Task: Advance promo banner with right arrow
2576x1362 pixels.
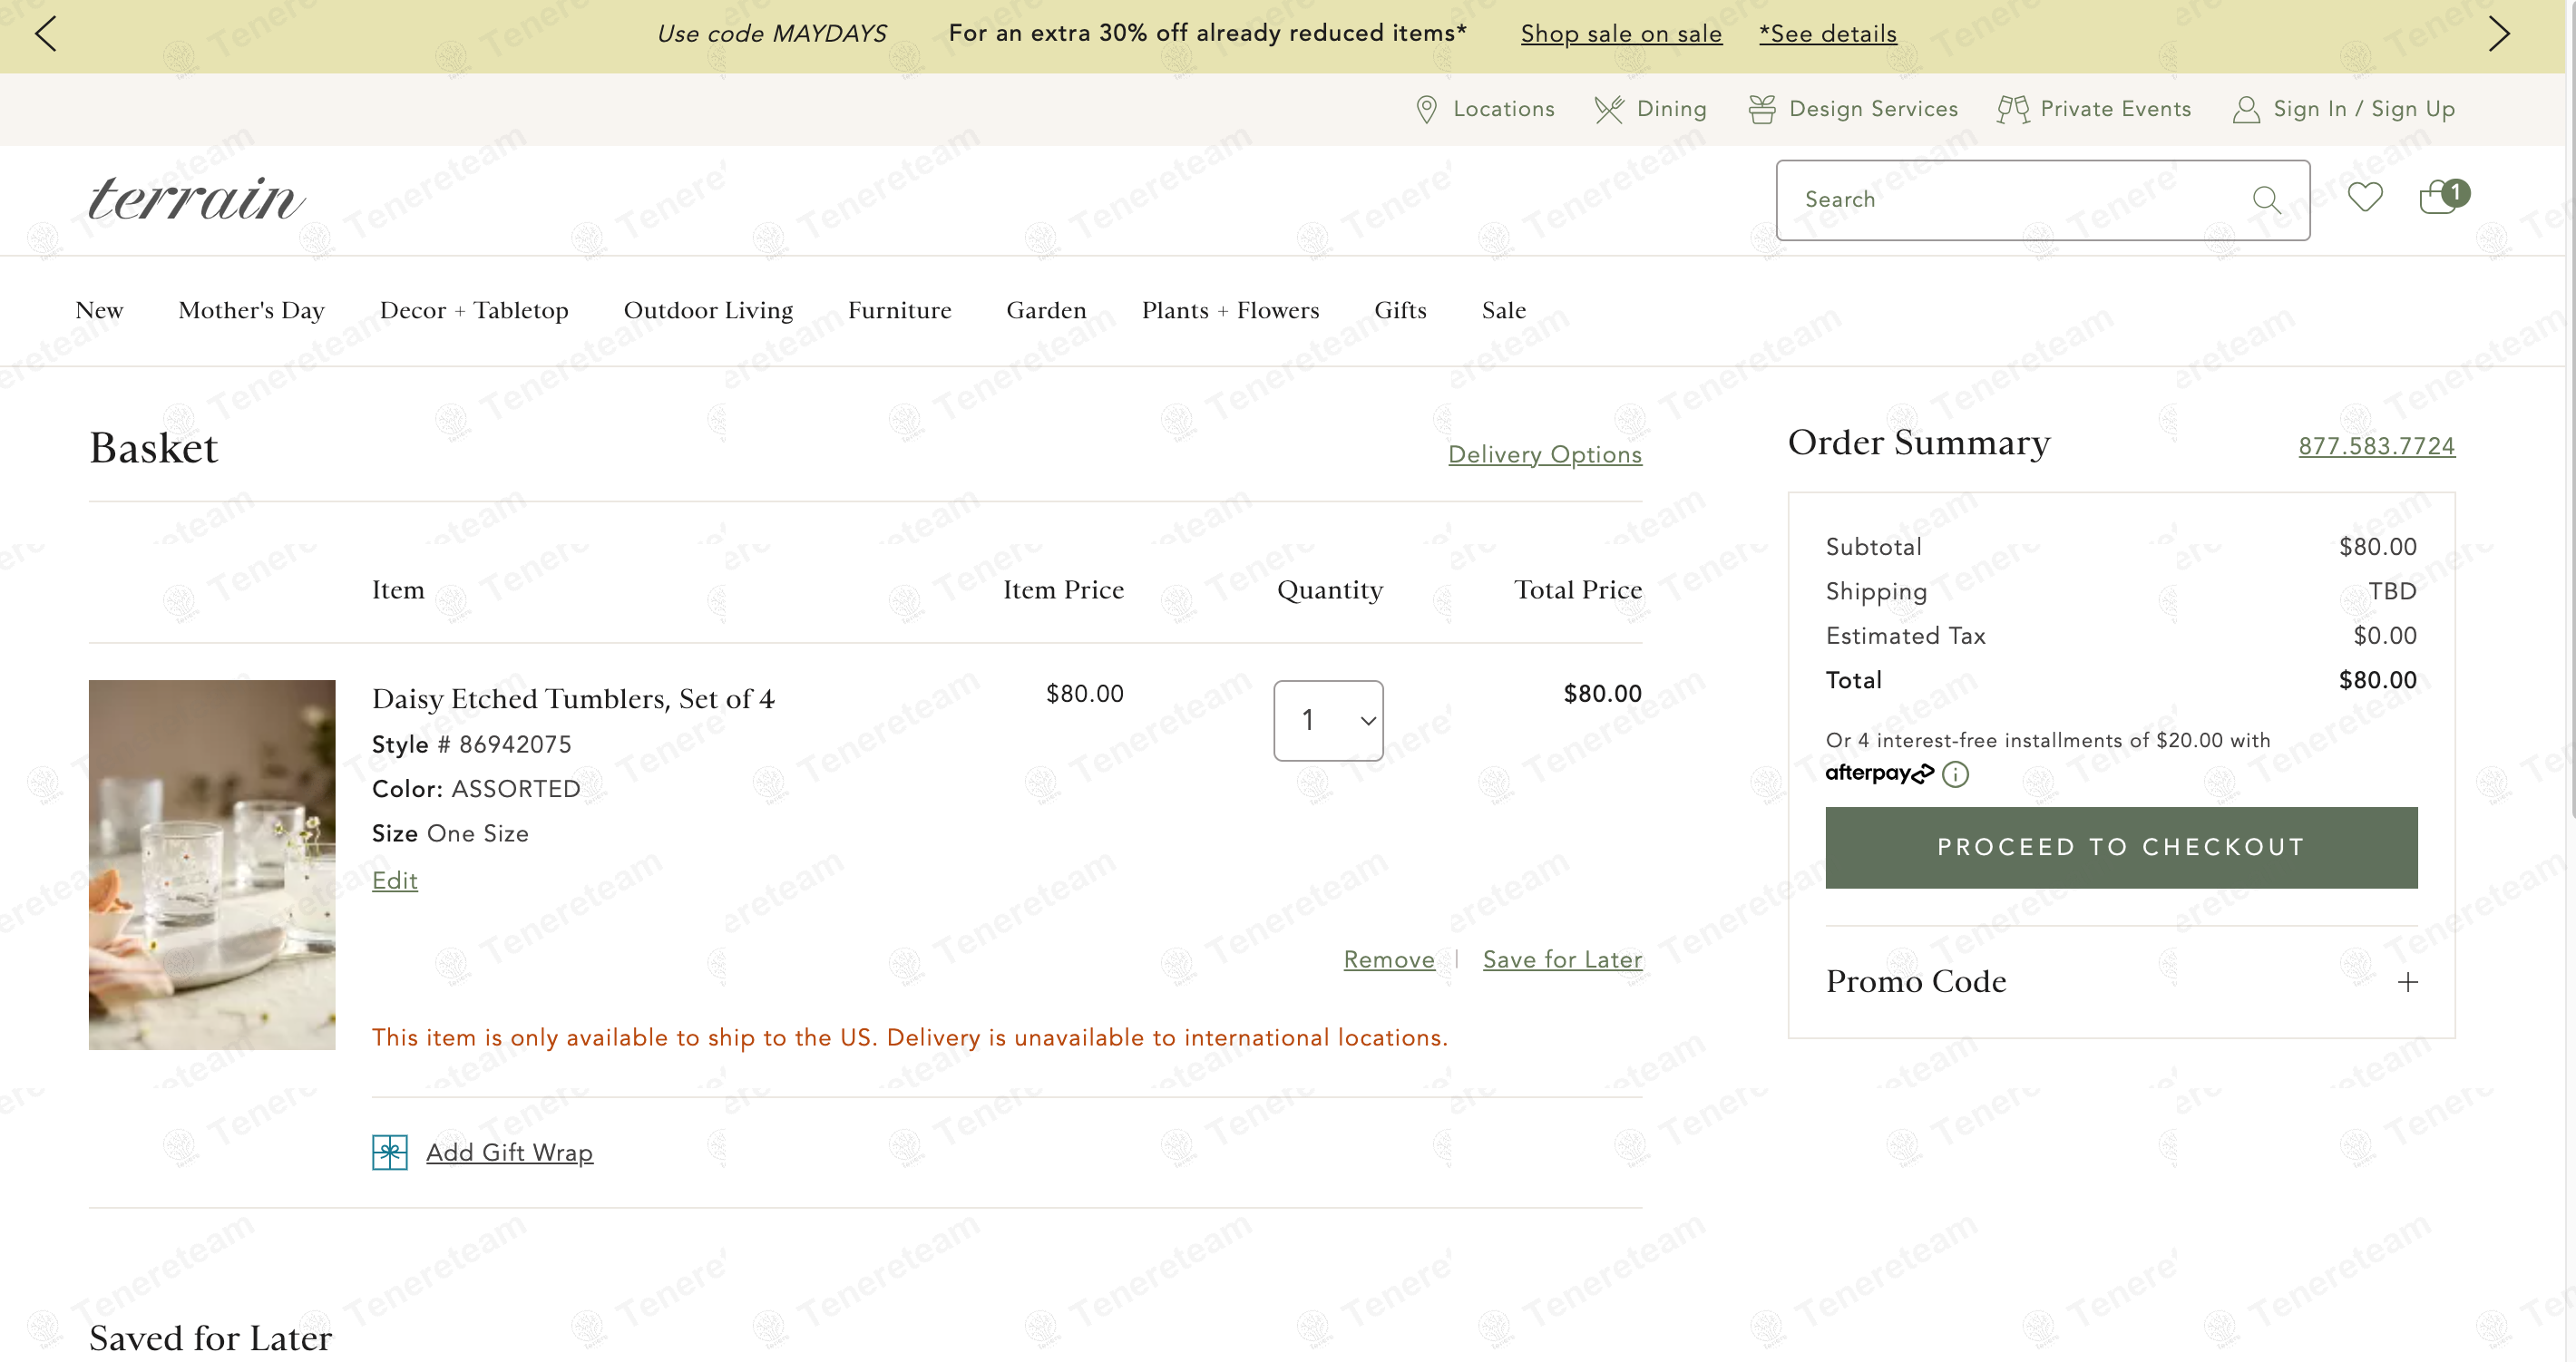Action: [2499, 34]
